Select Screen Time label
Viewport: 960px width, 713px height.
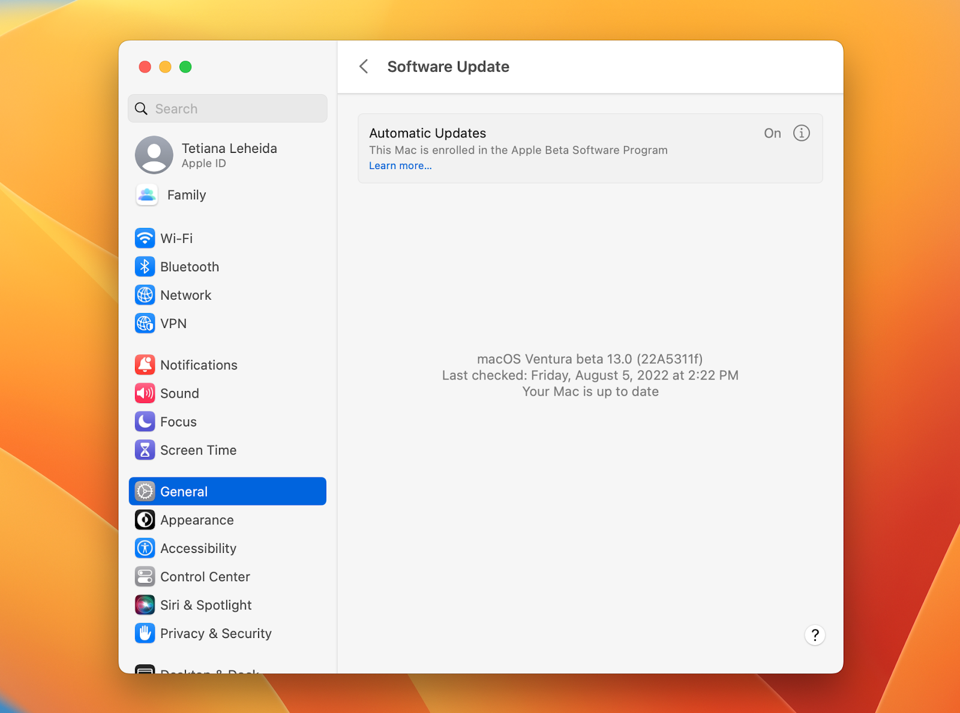tap(198, 450)
